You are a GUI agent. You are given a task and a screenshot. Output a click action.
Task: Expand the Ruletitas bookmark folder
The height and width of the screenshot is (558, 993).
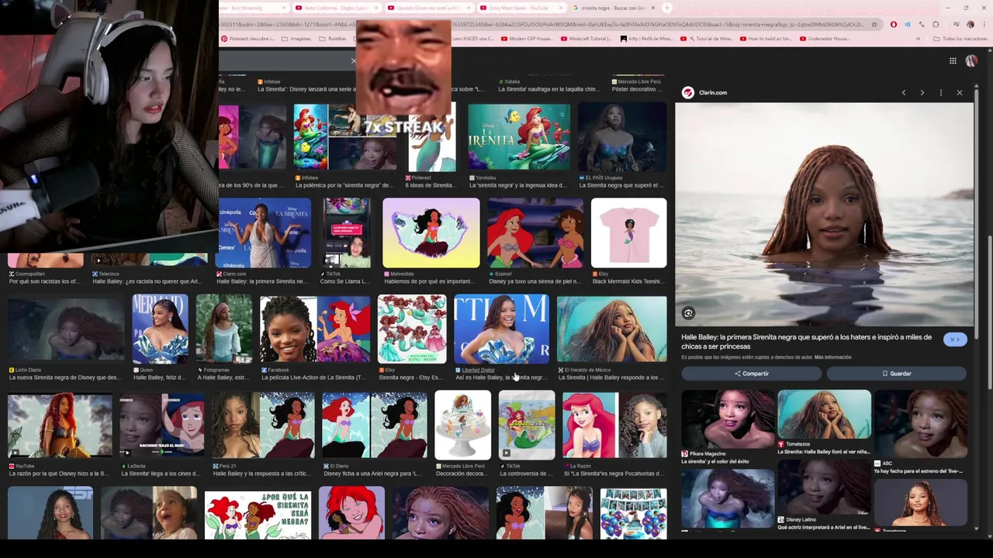(x=333, y=39)
